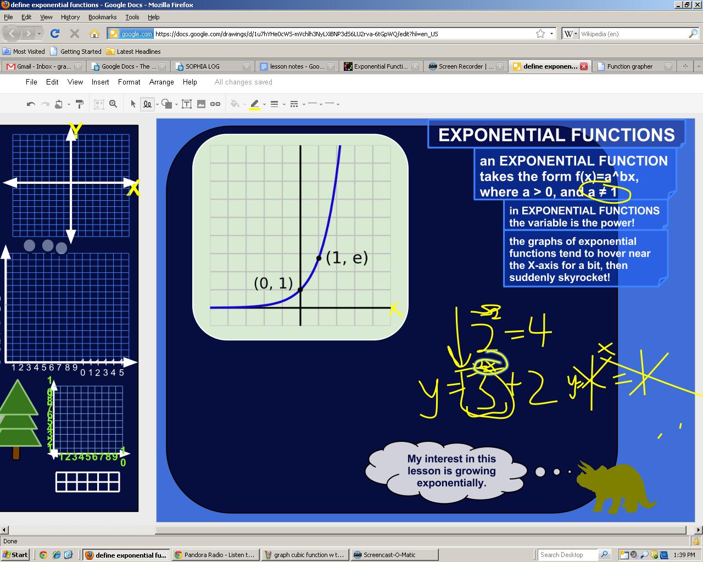Open the yellow line color picker

tap(255, 104)
